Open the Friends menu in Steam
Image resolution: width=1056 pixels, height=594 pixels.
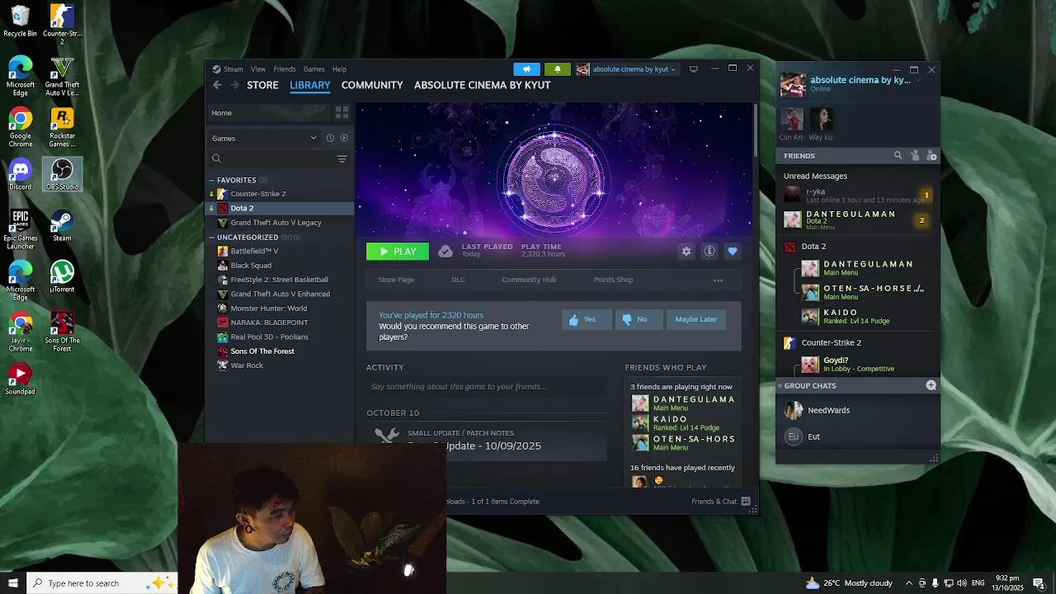tap(285, 69)
